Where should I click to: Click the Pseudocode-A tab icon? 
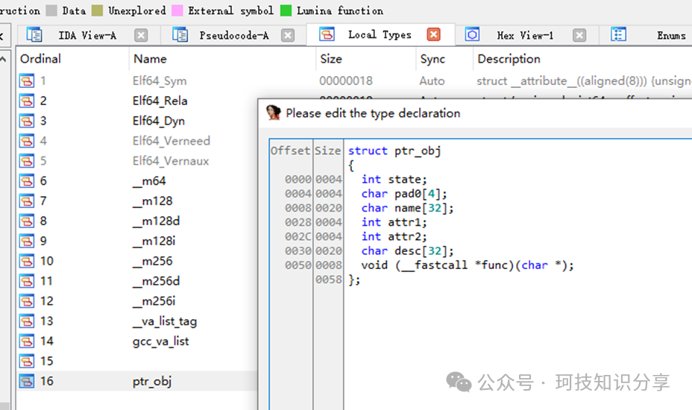coord(180,35)
